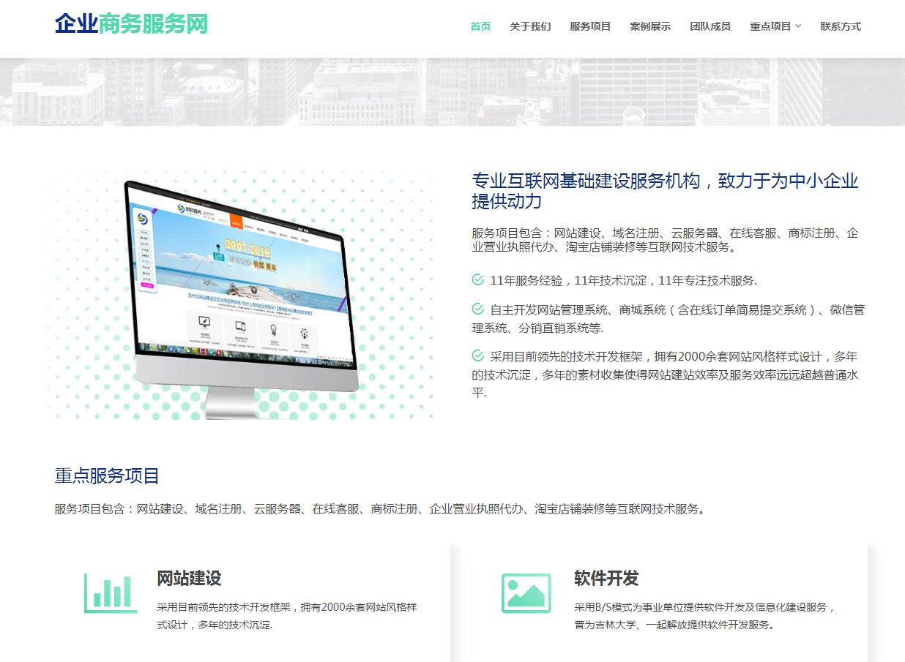Open 案例展示 from the top menu
Viewport: 905px width, 662px height.
click(x=650, y=26)
